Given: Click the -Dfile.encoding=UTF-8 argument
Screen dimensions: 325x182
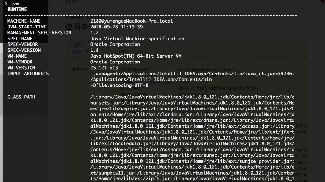Looking at the screenshot, I should pyautogui.click(x=119, y=85).
